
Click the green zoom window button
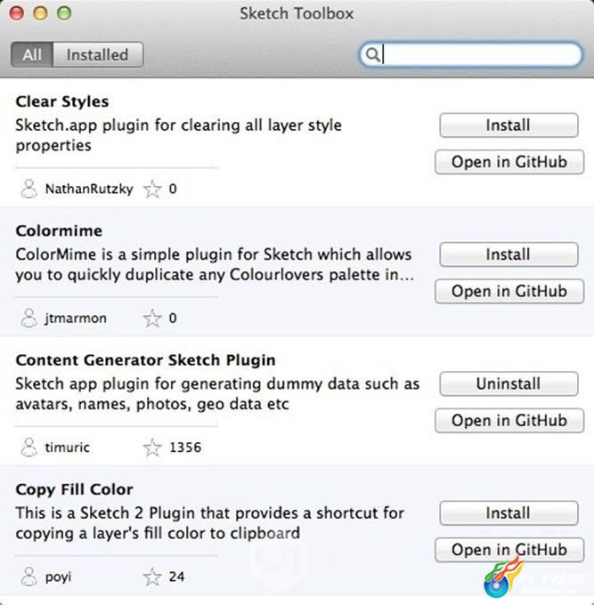[x=64, y=13]
